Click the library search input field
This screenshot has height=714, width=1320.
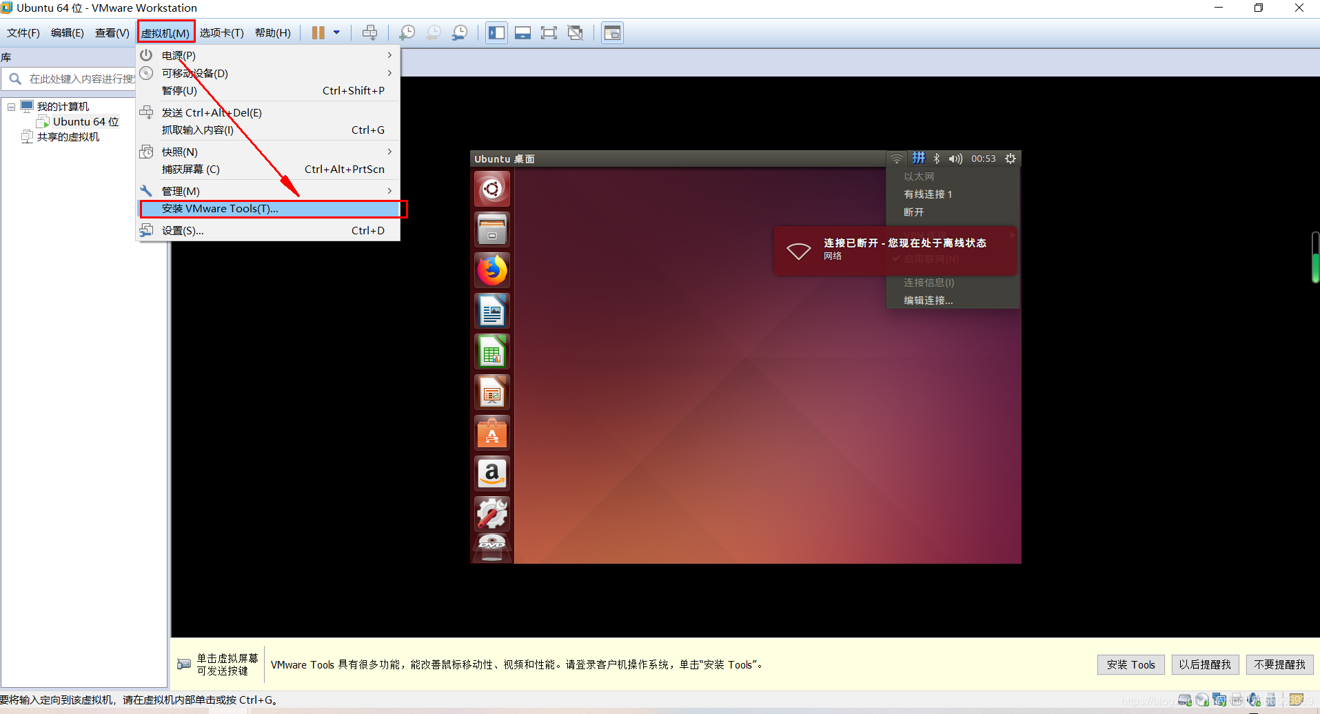pos(69,79)
